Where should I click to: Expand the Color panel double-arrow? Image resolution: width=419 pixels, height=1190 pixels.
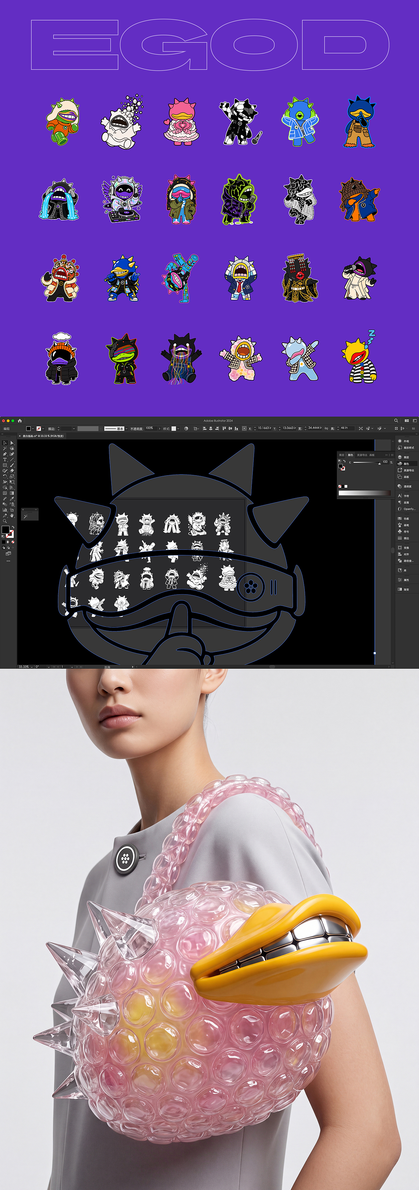coord(386,455)
